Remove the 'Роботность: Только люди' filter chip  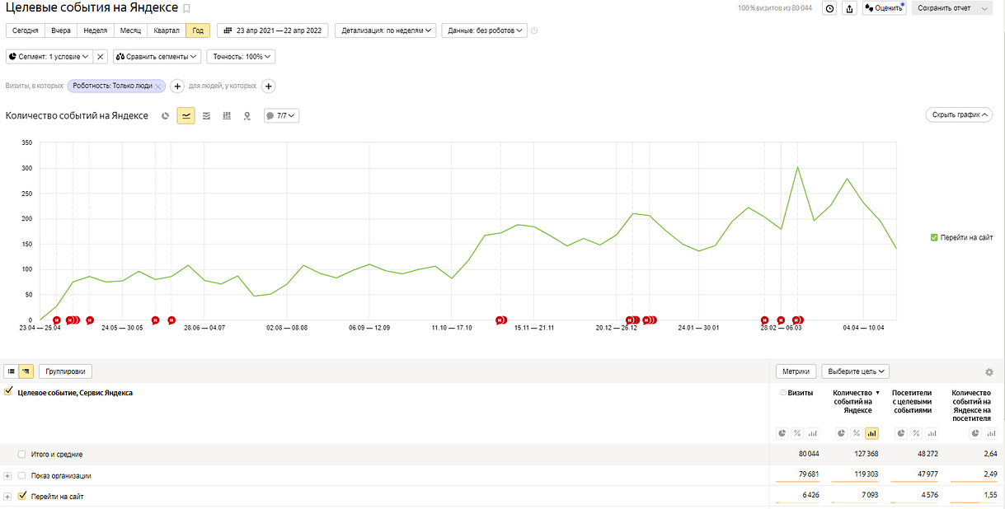(158, 86)
